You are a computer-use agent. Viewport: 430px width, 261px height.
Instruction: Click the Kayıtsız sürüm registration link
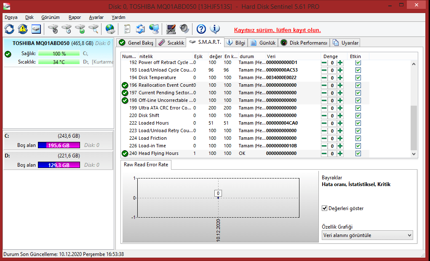pos(277,30)
